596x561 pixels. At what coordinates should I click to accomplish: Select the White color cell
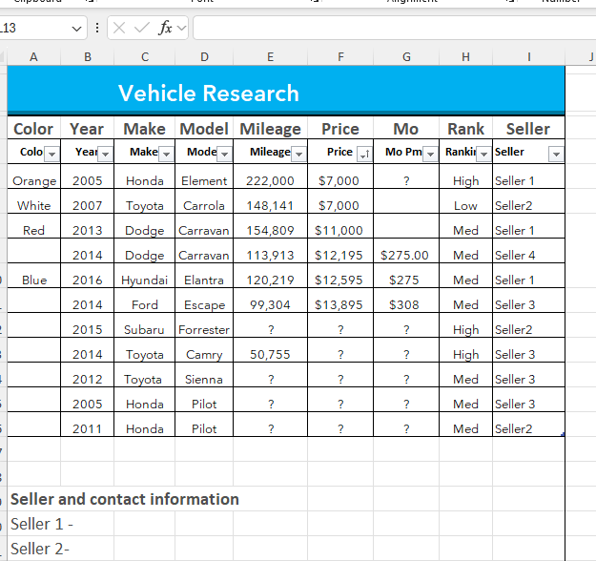33,201
